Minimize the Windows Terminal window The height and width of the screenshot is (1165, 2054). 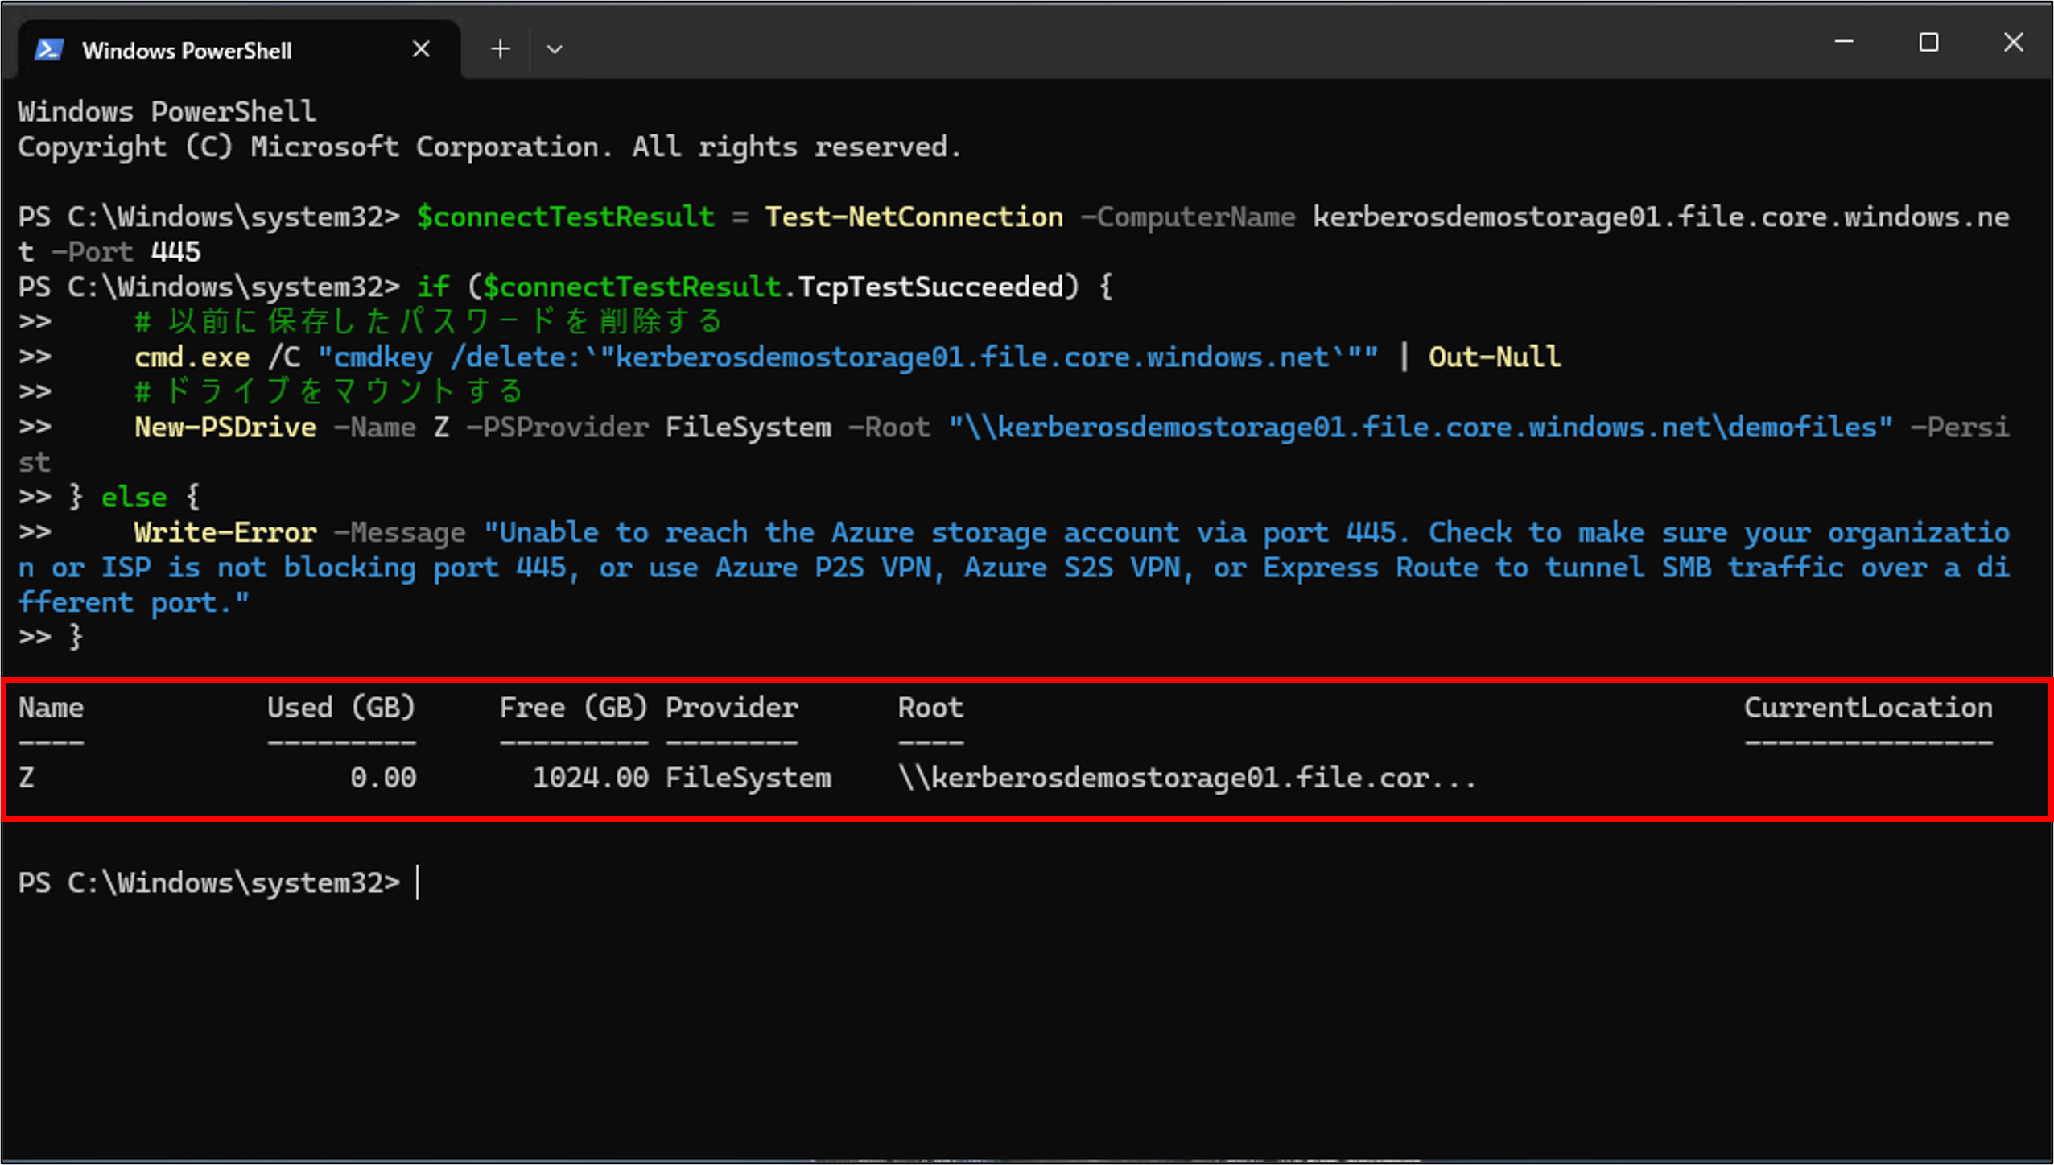(x=1844, y=42)
